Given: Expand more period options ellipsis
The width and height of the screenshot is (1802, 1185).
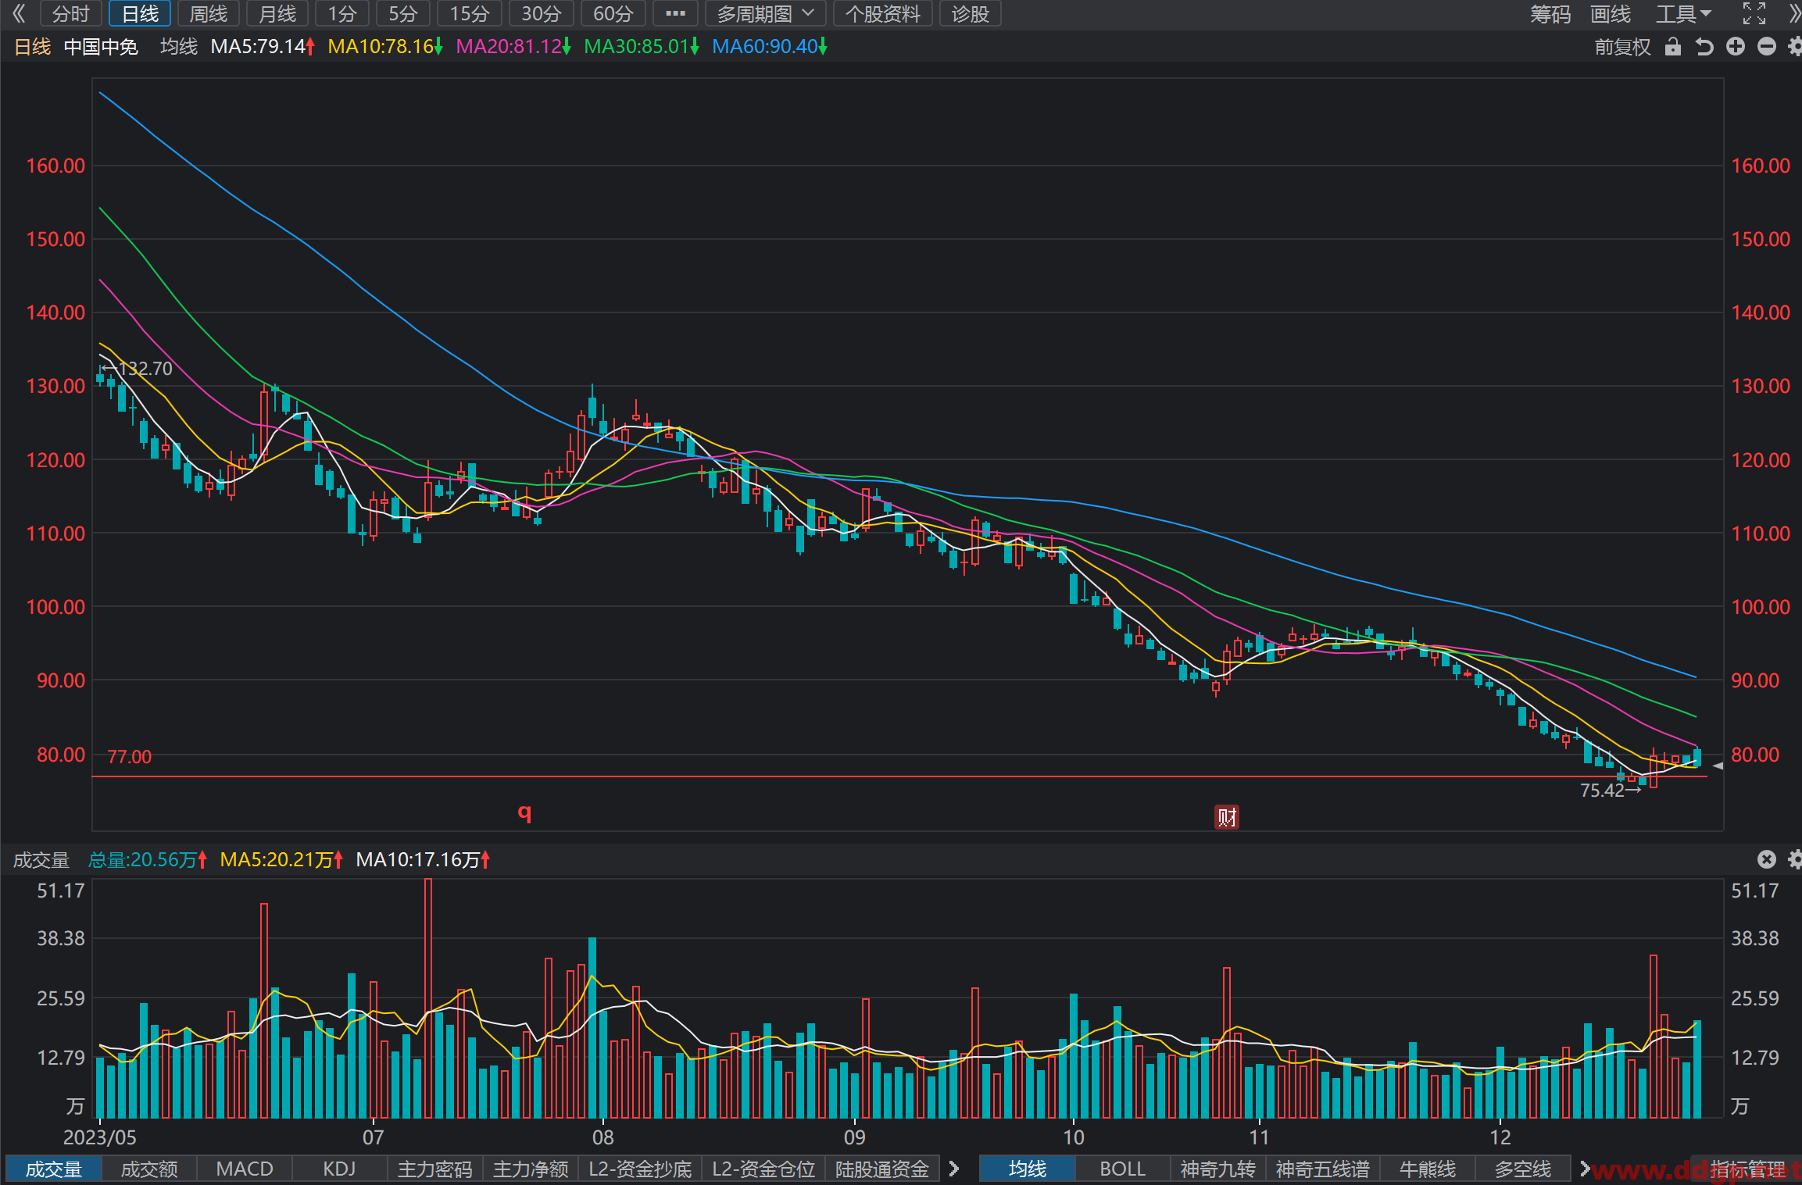Looking at the screenshot, I should (675, 13).
